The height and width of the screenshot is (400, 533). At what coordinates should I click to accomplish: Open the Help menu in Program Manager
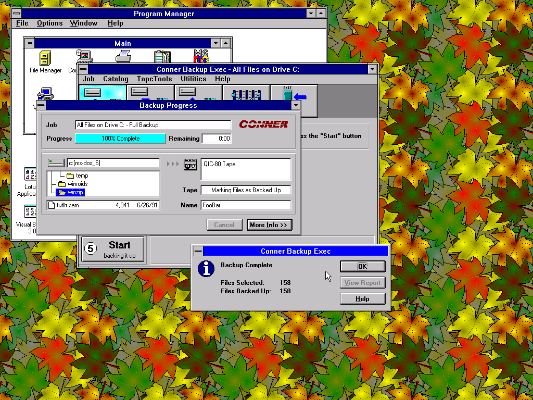click(x=115, y=23)
